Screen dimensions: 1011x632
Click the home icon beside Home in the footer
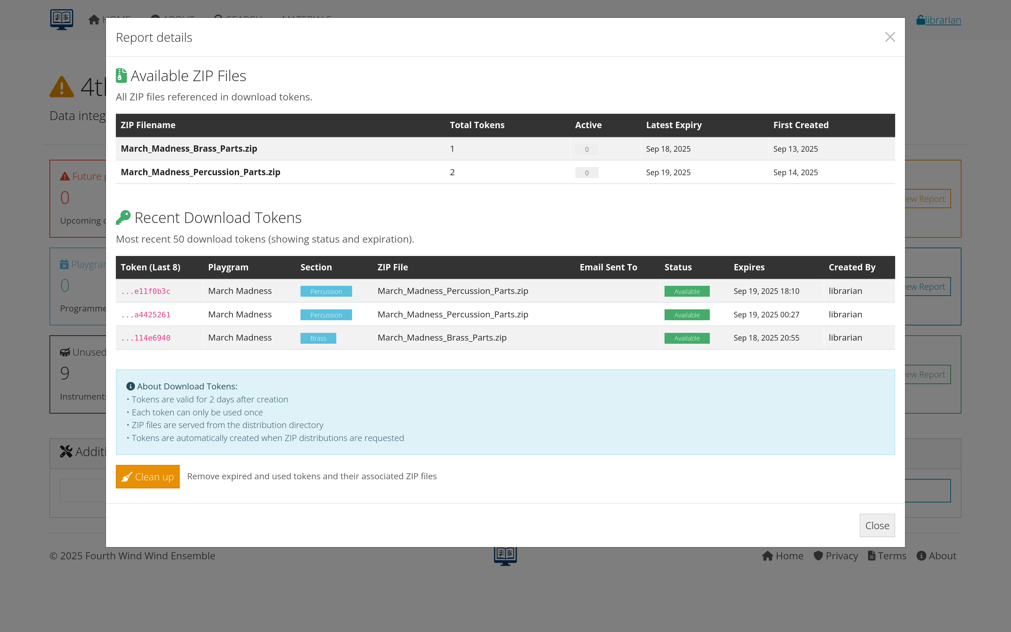[x=768, y=555]
